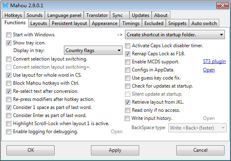
Task: Check Check for updates at startup
Action: tap(127, 86)
